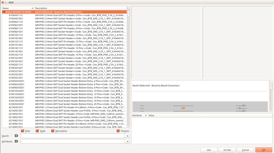This screenshot has width=274, height=153.
Task: Select device 621X0821021
Action: 64,124
